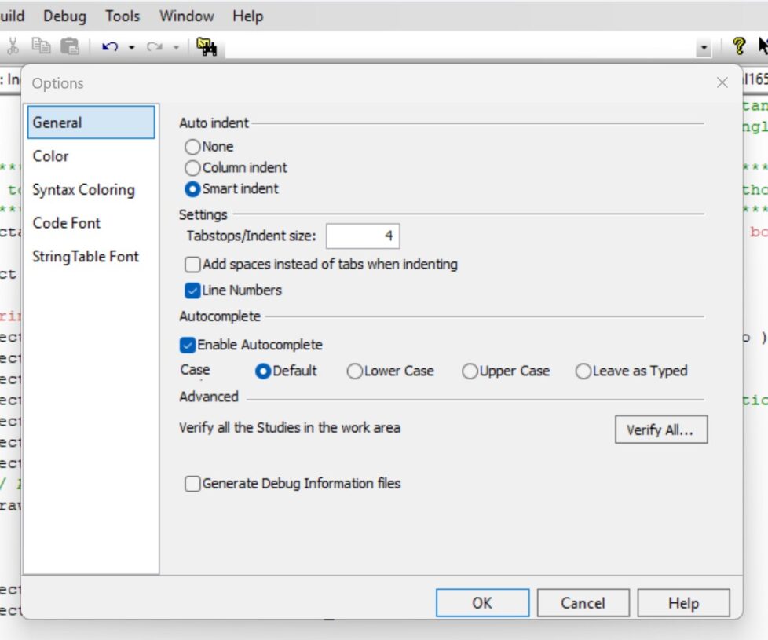Viewport: 768px width, 640px height.
Task: Click the Paste toolbar icon
Action: tap(70, 47)
